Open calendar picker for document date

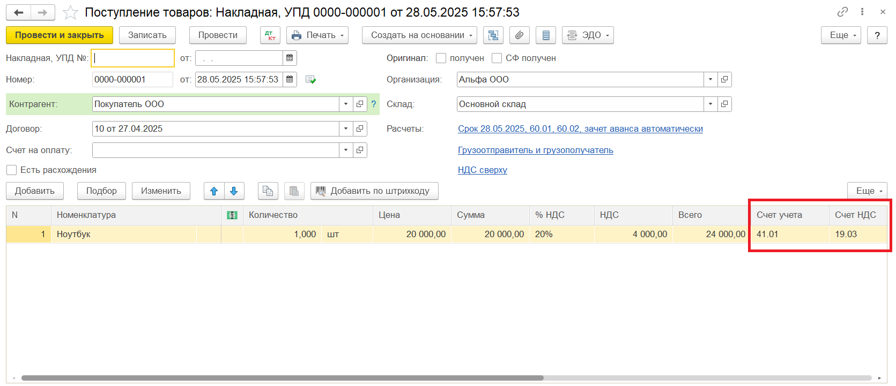(290, 79)
